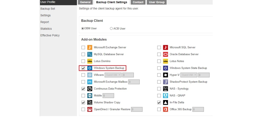Open Effective Policy in the sidebar
Image resolution: width=264 pixels, height=118 pixels.
coord(50,36)
